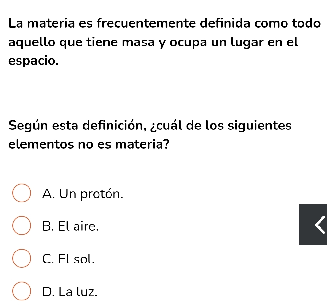Collapse the dark side panel tab
Viewport: 327px width, 306px height.
pos(313,225)
